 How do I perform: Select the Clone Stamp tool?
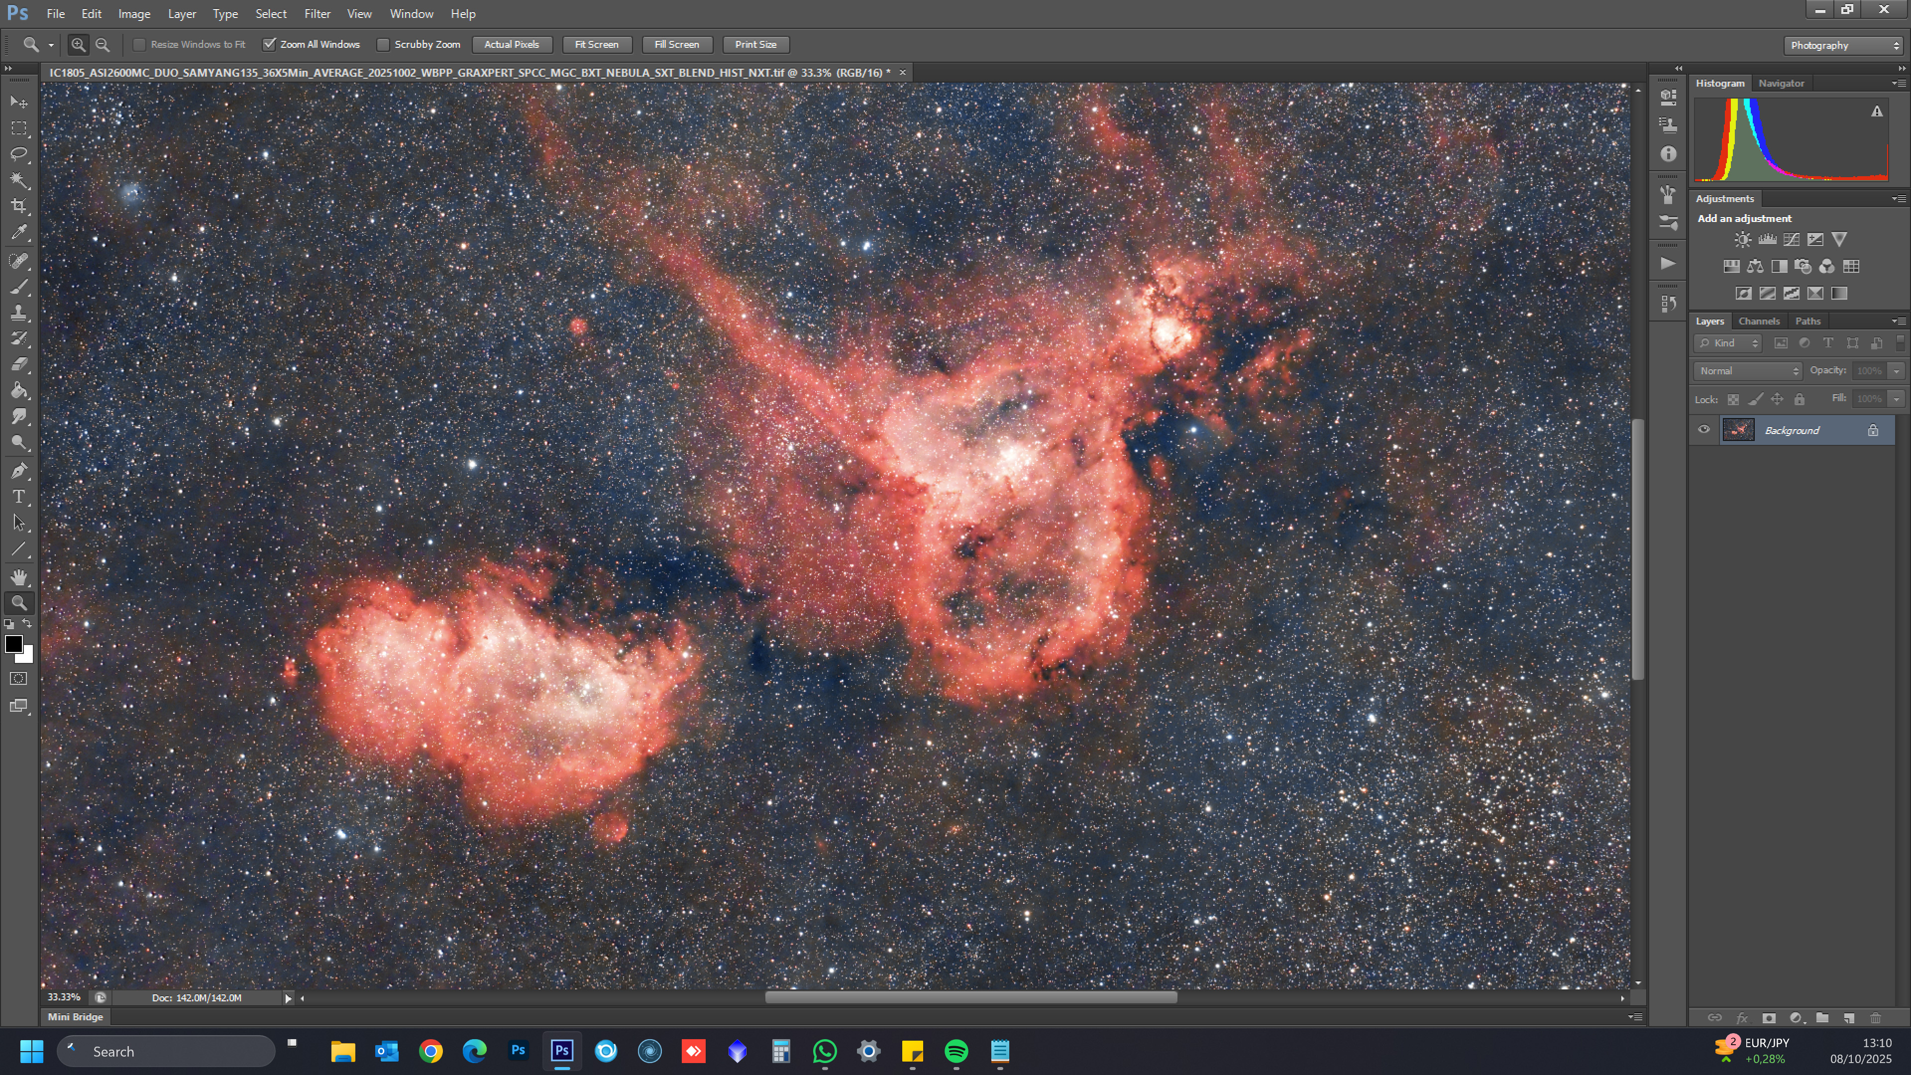point(18,313)
